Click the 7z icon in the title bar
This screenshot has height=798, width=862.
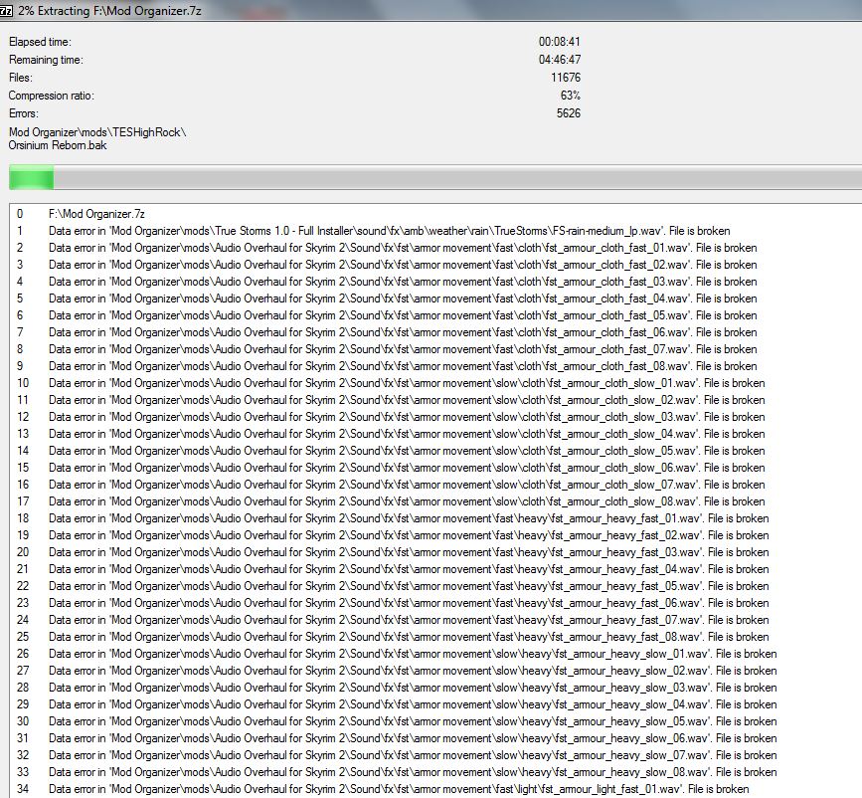click(x=6, y=11)
